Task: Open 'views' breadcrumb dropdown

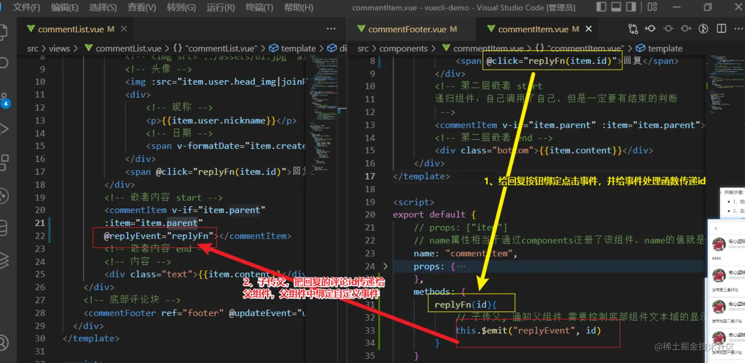Action: pos(59,48)
